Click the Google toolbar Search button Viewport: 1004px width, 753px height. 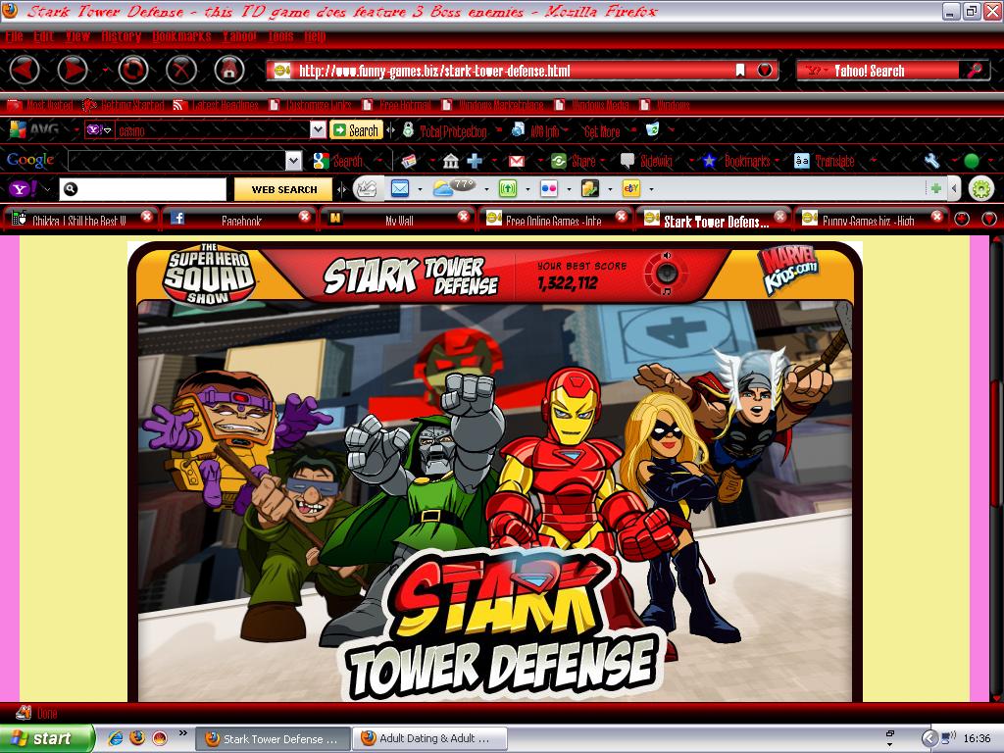tap(338, 161)
